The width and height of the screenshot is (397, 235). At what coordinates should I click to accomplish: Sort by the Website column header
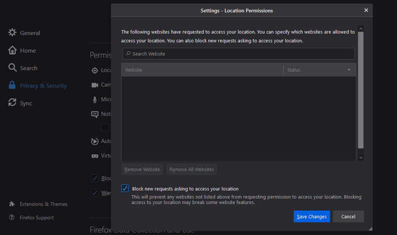coord(202,70)
